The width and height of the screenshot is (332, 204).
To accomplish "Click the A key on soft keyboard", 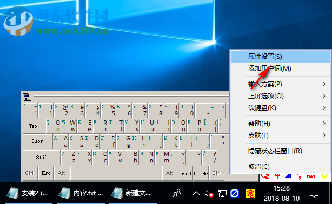I will click(61, 141).
